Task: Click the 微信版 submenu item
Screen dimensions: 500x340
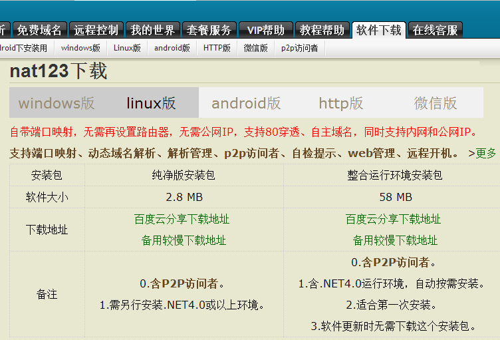Action: tap(256, 48)
